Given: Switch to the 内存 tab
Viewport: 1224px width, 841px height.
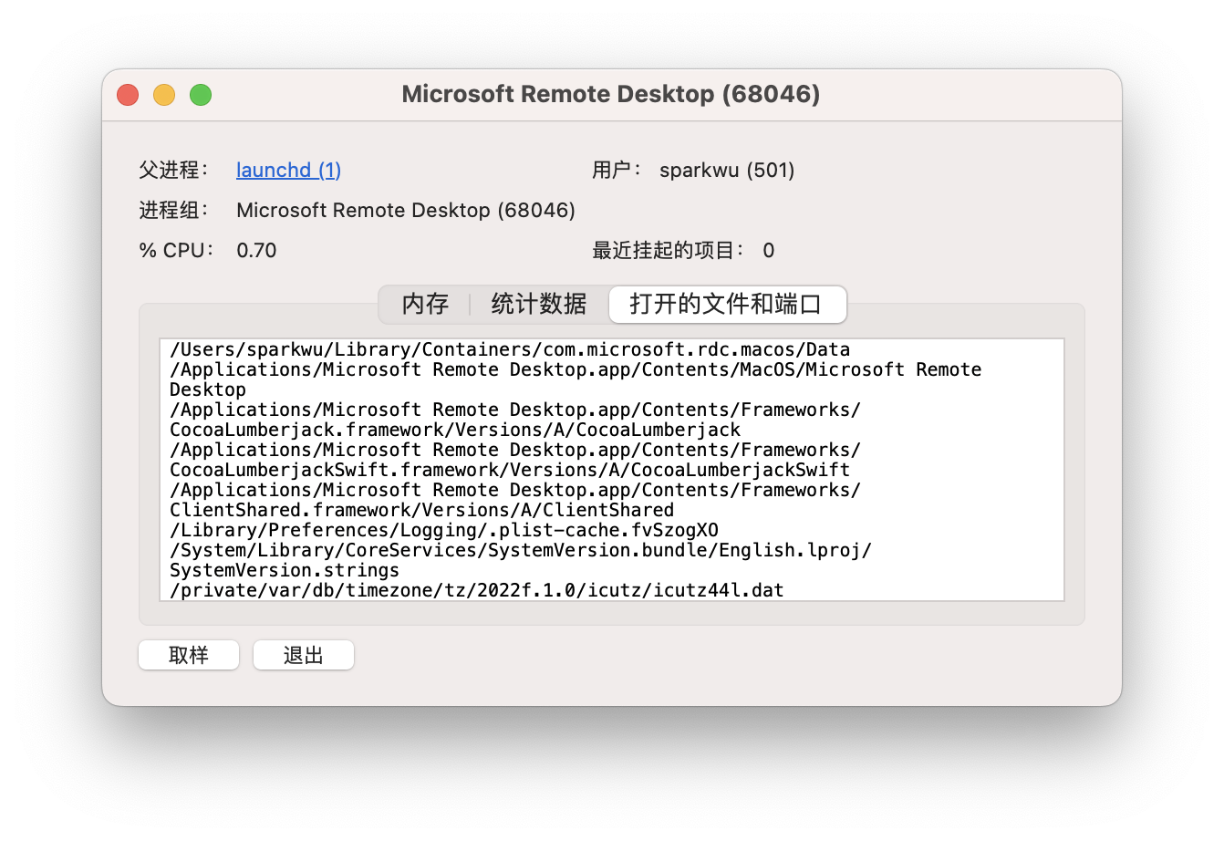Looking at the screenshot, I should coord(423,305).
